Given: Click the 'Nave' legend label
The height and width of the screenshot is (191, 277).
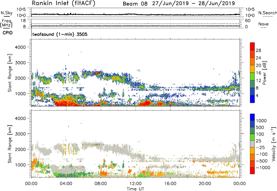Looking at the screenshot, I should click(263, 24).
